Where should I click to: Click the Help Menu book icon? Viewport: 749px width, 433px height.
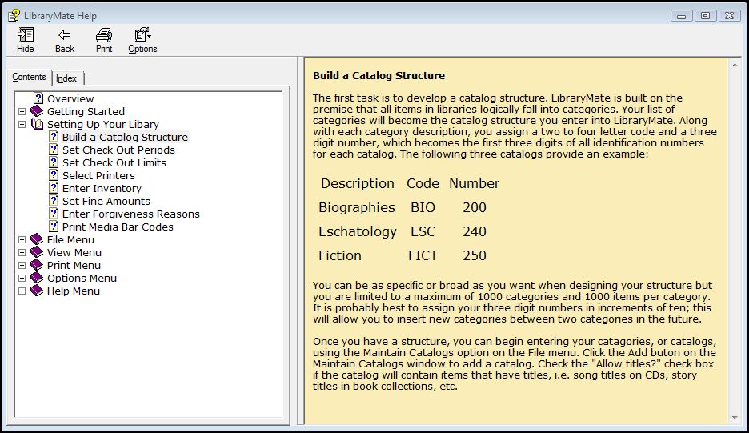coord(37,291)
